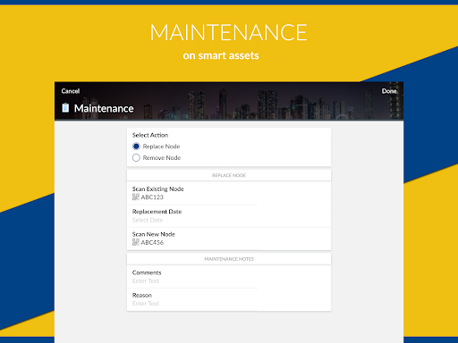Click the MAINTENANCE NOTES section header
Screen dimensions: 458x343
point(229,259)
